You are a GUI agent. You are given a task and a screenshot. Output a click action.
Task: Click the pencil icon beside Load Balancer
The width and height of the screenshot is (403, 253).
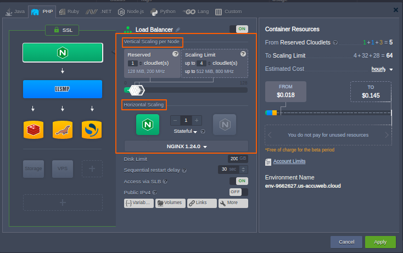click(x=178, y=30)
